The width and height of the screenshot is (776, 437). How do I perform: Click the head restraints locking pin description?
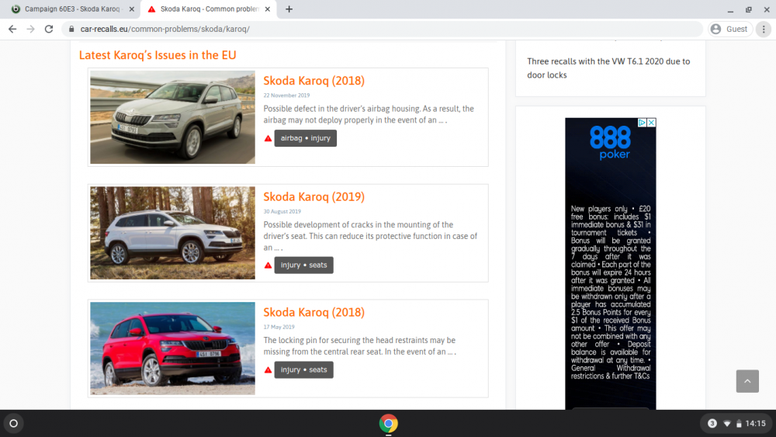click(x=360, y=346)
